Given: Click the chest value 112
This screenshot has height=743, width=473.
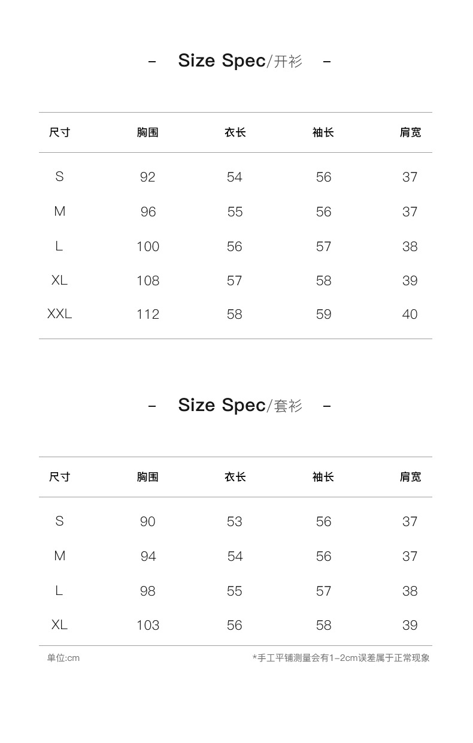Looking at the screenshot, I should [x=147, y=314].
